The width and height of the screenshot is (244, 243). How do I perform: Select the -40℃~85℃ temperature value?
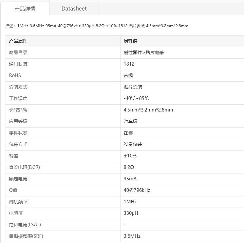click(136, 98)
